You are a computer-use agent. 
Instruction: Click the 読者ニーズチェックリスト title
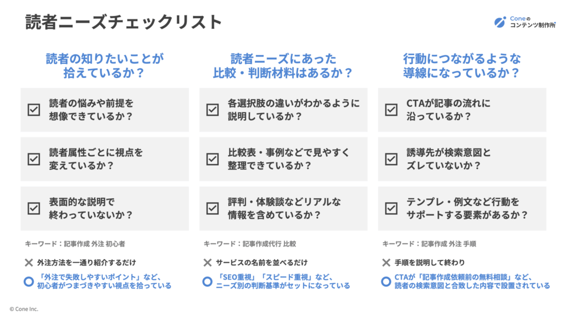pos(123,22)
